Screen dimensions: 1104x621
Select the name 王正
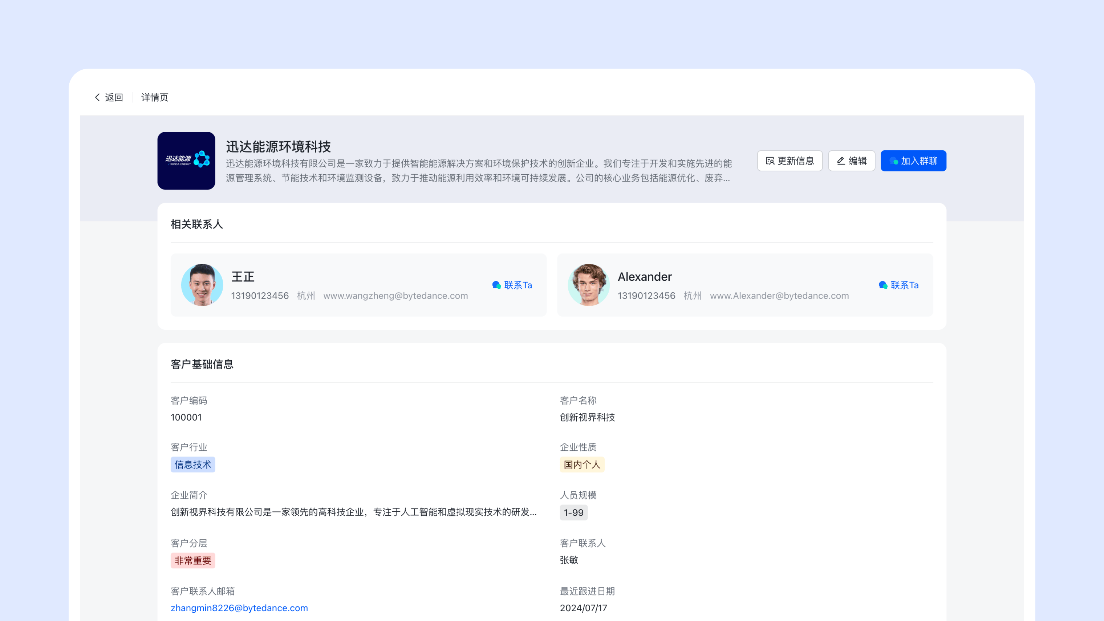[243, 277]
